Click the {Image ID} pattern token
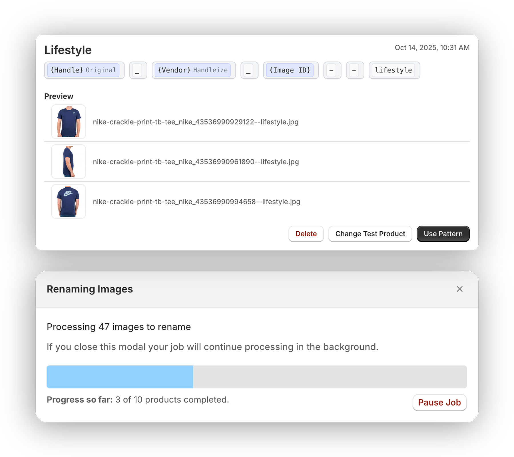The width and height of the screenshot is (514, 457). click(x=291, y=70)
